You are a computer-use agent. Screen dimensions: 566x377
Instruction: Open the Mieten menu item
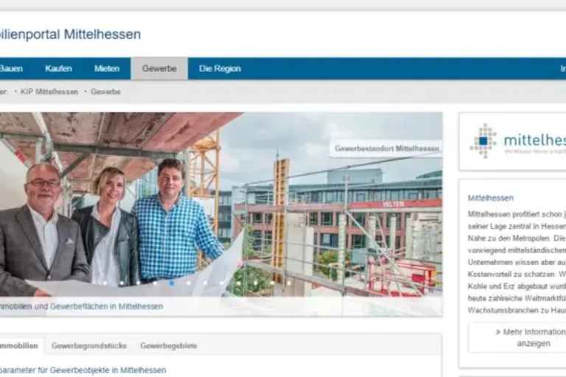(107, 68)
